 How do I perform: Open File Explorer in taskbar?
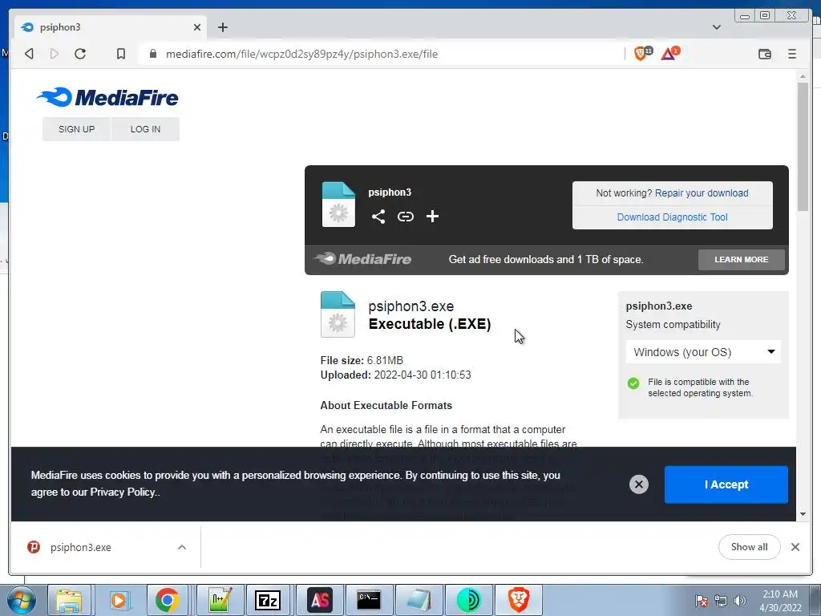click(70, 600)
